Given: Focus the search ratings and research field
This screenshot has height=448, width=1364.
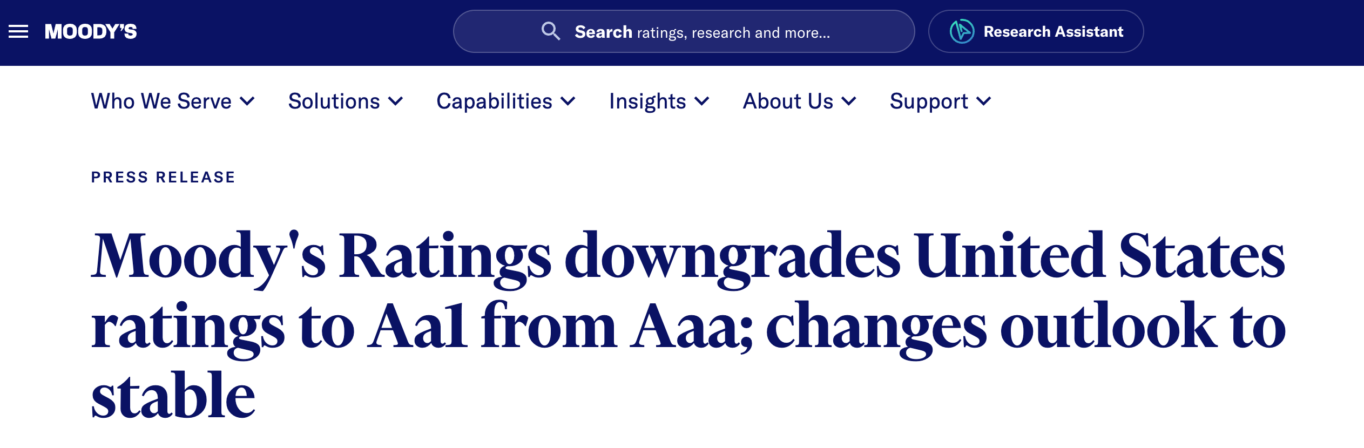Looking at the screenshot, I should (702, 32).
